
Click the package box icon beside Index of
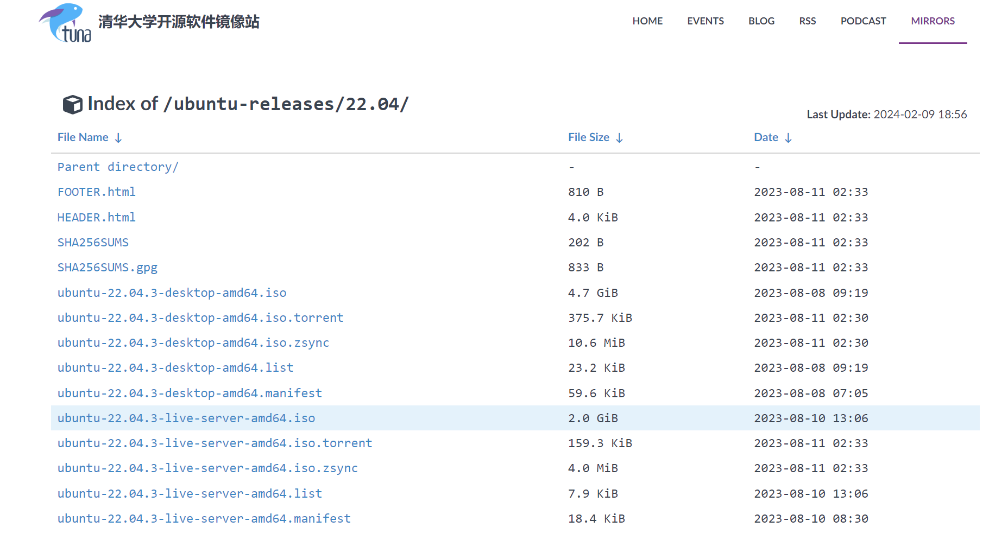pos(73,104)
